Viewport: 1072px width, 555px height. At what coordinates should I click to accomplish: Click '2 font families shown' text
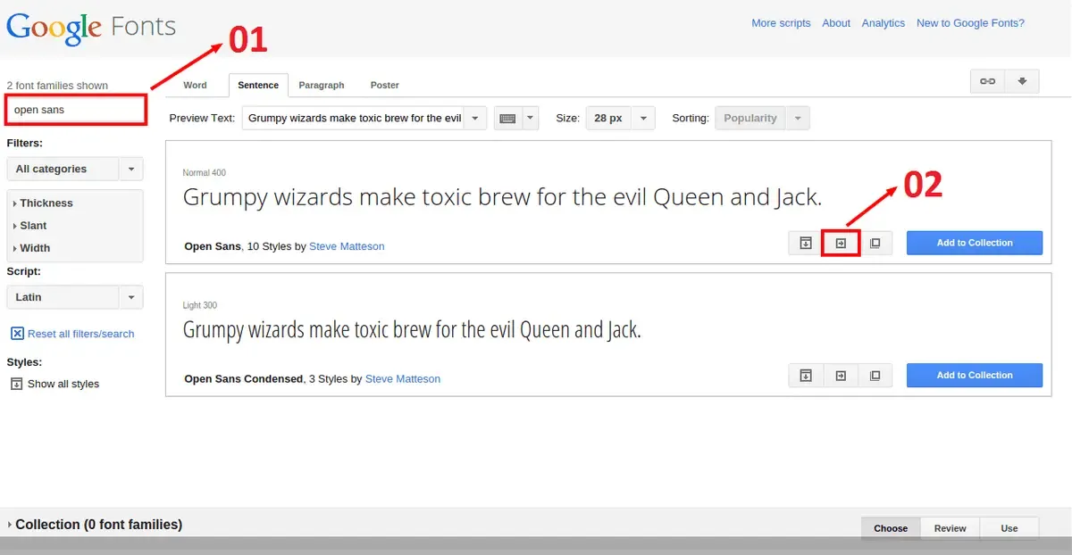coord(57,86)
